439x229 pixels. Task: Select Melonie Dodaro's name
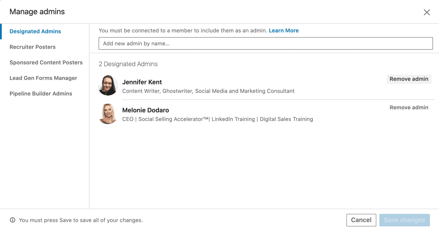pyautogui.click(x=145, y=110)
